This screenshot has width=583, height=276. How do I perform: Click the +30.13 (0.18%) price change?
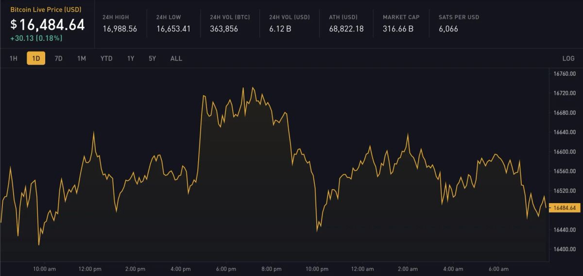coord(36,38)
